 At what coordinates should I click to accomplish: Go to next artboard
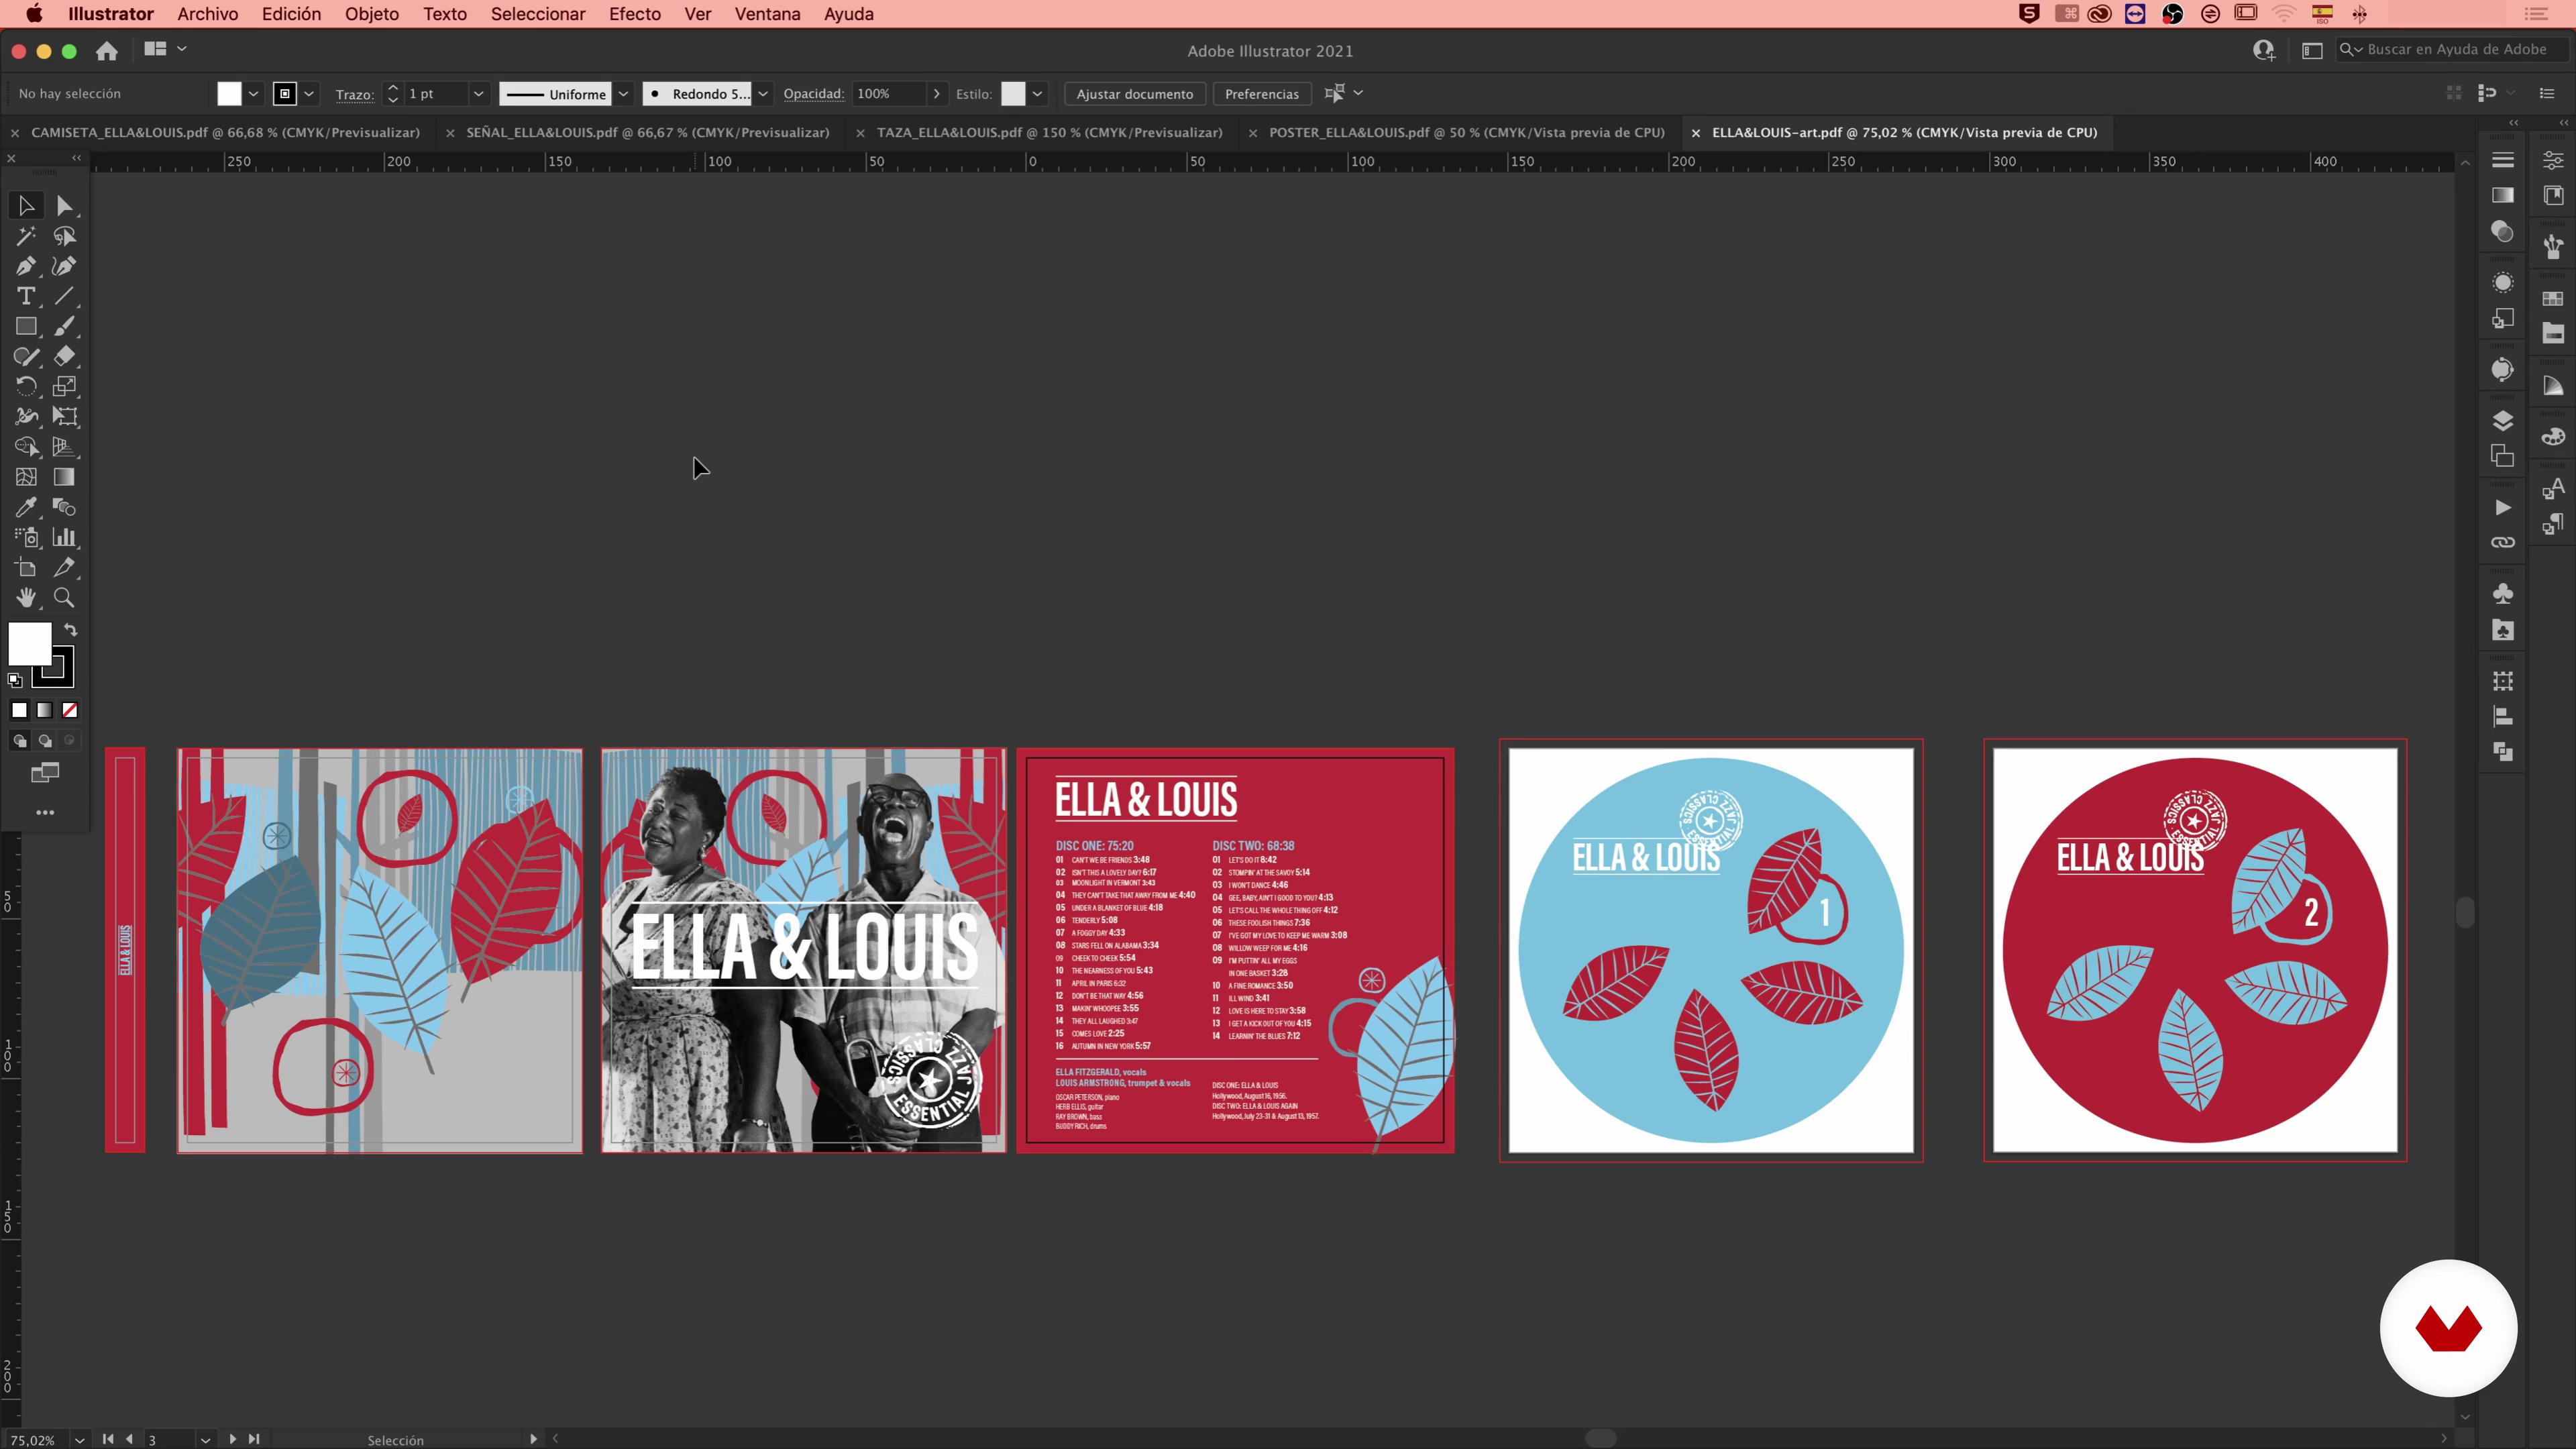click(x=232, y=1439)
